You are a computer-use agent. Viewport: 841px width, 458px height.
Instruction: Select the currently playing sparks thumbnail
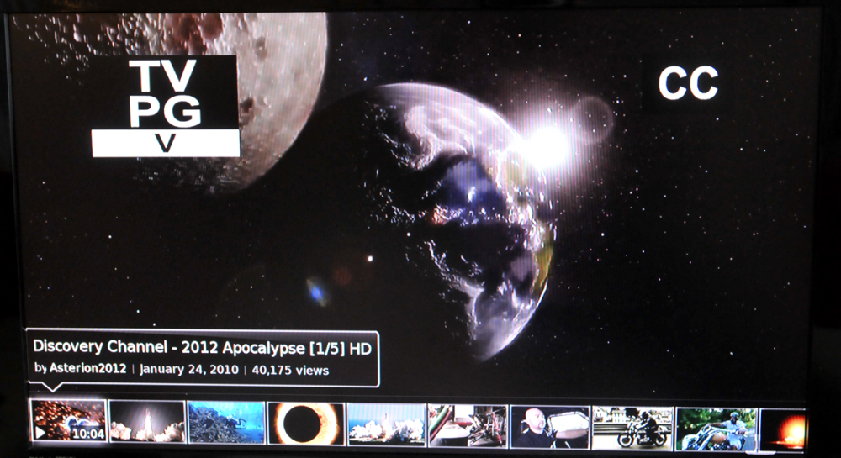pos(69,420)
